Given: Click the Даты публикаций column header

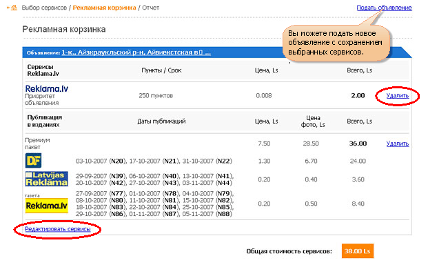Looking at the screenshot, I should [x=161, y=121].
